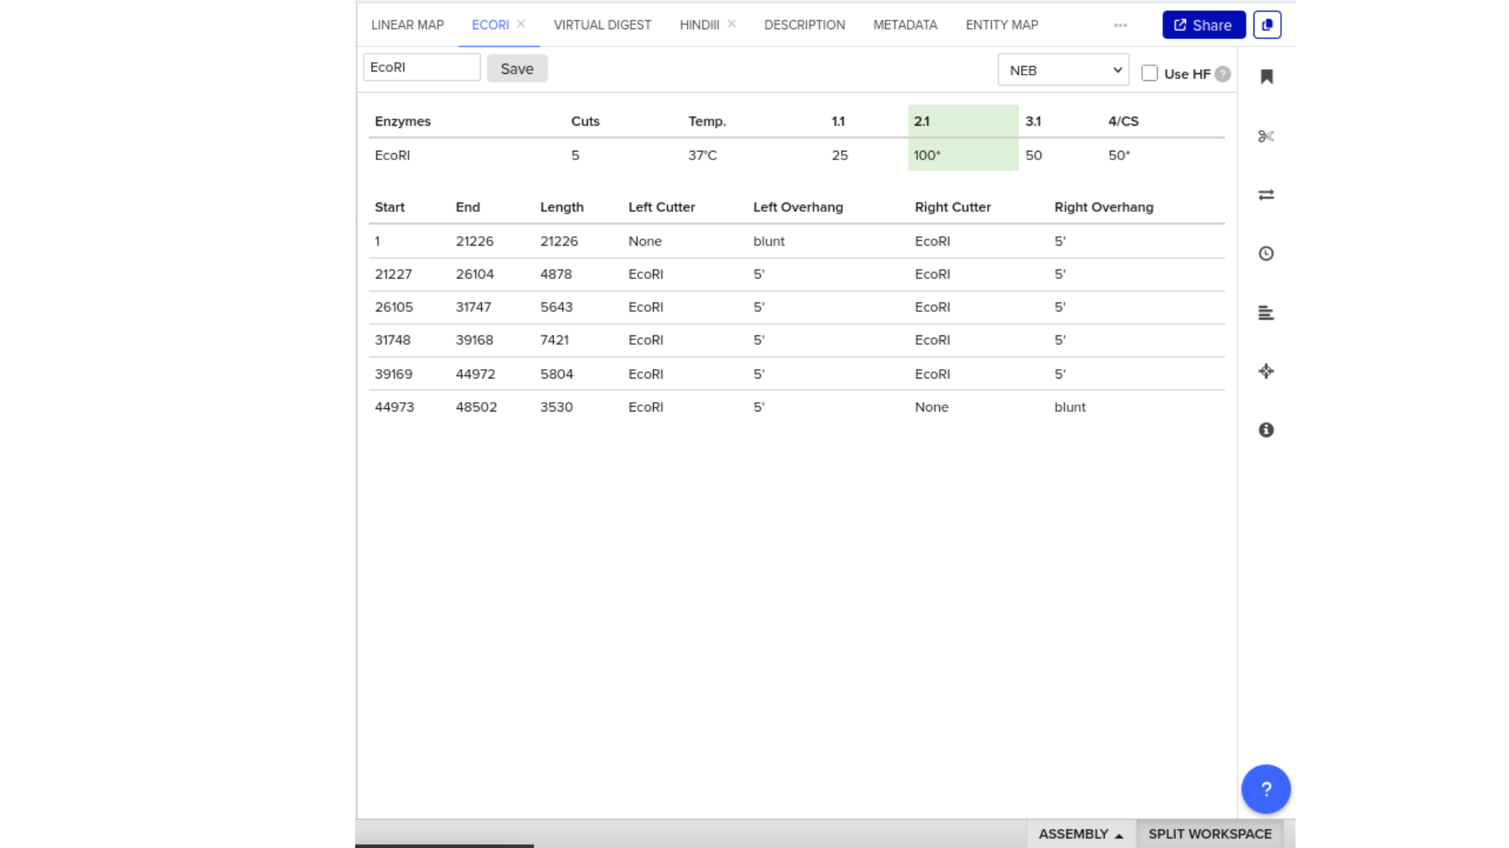Switch to the Linear Map tab

click(407, 25)
